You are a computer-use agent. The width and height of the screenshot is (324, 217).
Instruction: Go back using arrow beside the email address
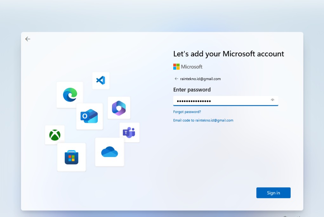click(x=176, y=79)
